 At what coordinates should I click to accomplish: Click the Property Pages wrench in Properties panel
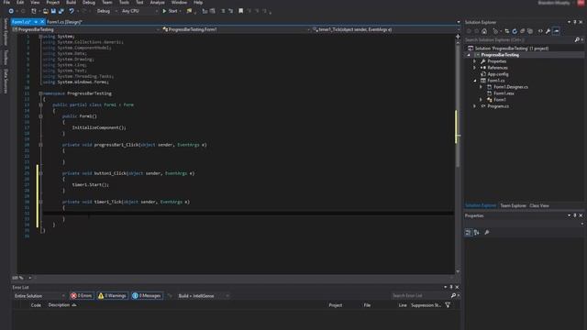point(487,232)
